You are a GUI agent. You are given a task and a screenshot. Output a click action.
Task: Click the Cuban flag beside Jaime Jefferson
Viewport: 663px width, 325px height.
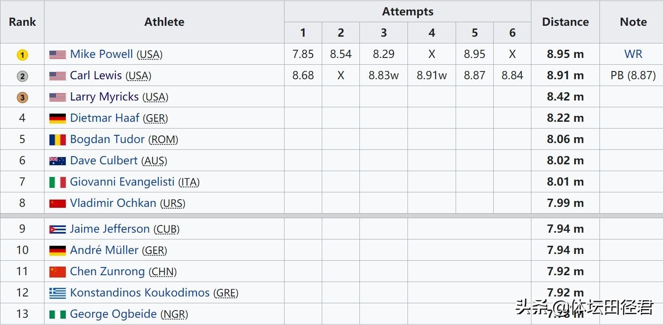[x=58, y=229]
